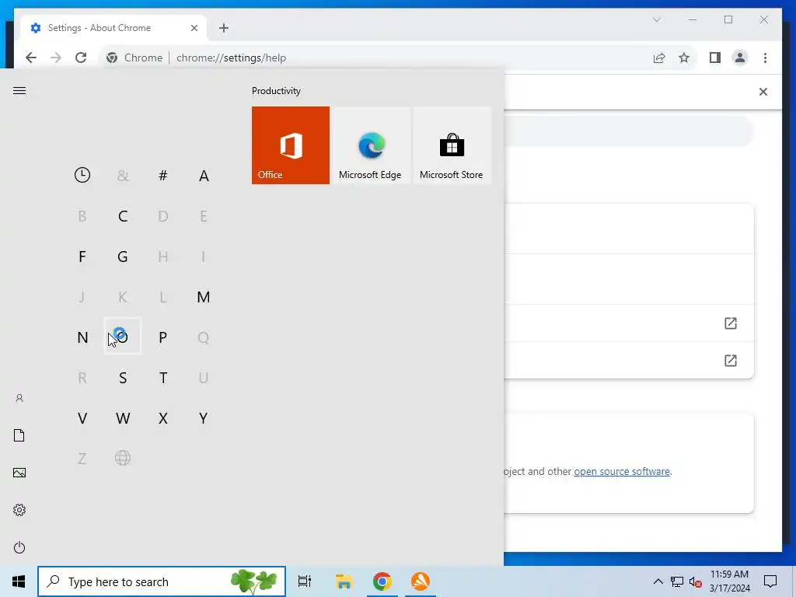
Task: Jump to apps starting with A
Action: (204, 176)
